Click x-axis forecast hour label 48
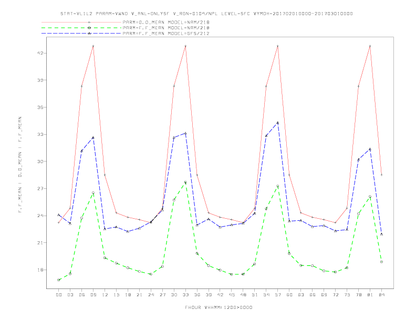 (243, 295)
